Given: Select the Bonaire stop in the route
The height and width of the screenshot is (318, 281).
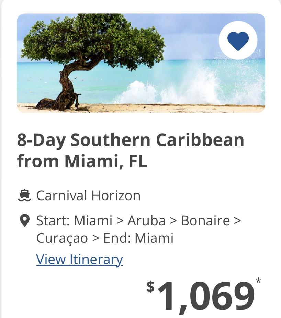Looking at the screenshot, I should [205, 220].
